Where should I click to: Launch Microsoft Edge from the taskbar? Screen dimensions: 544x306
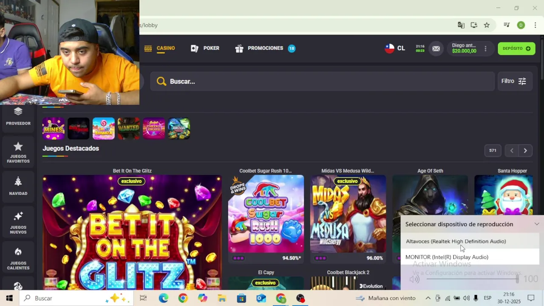[x=163, y=298]
